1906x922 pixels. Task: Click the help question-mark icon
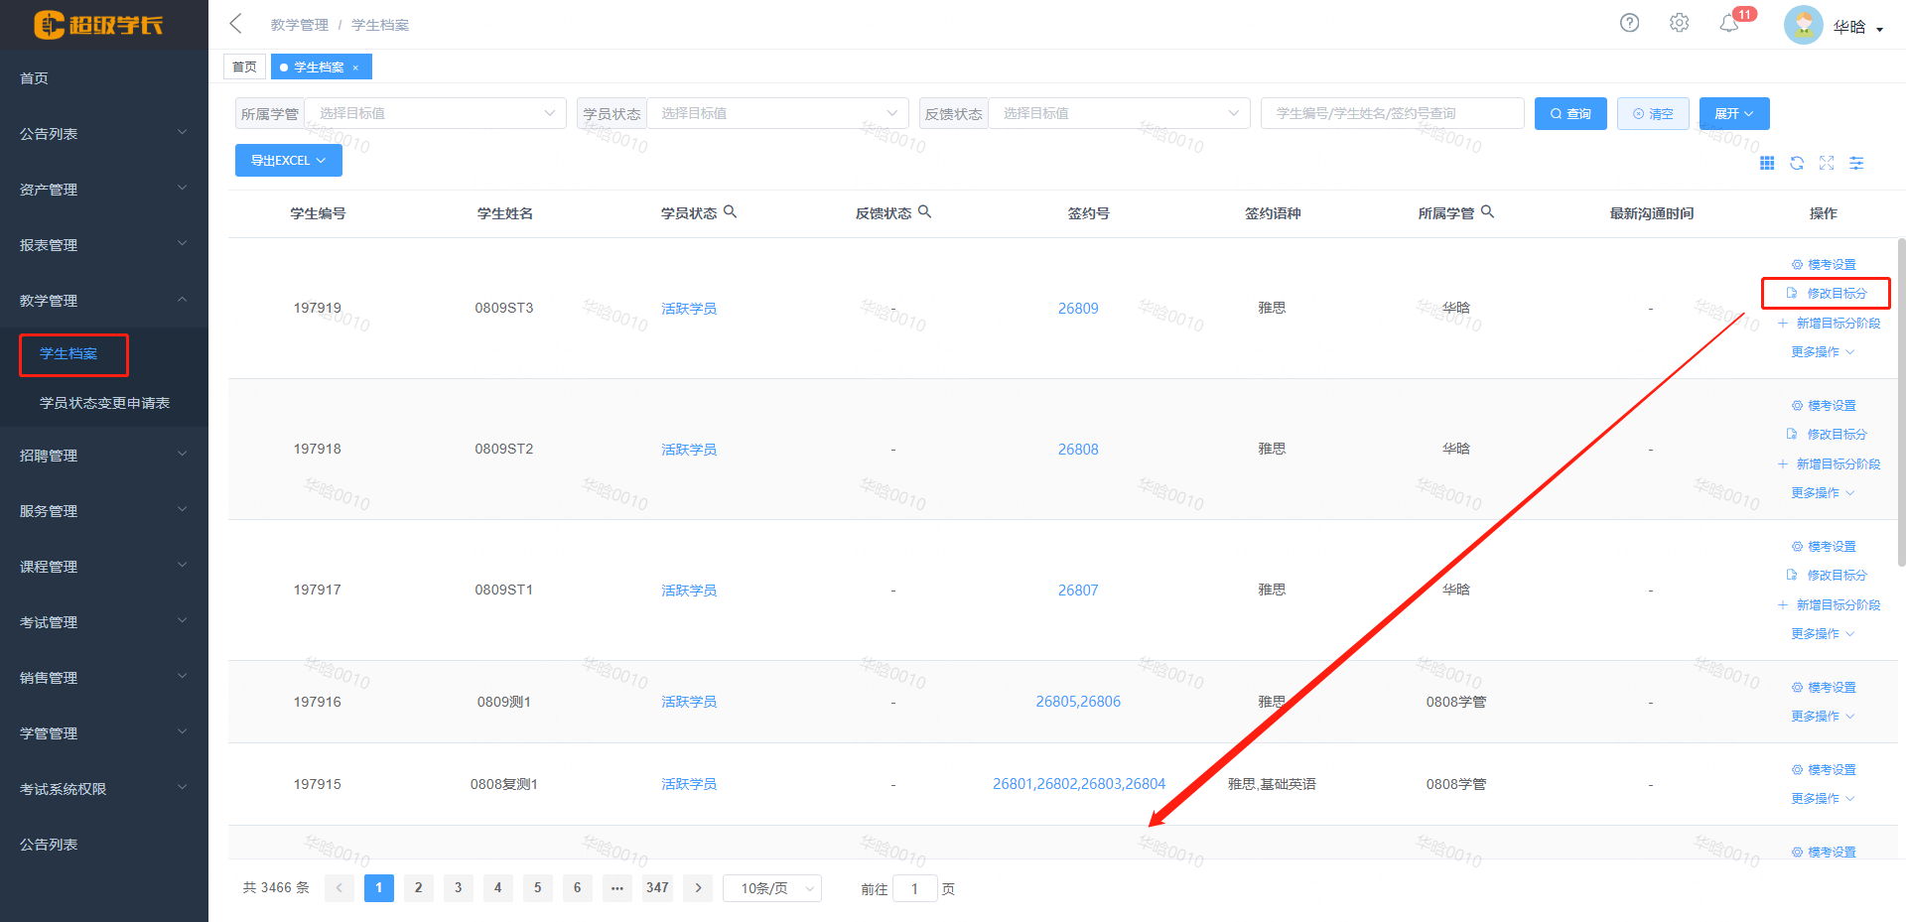coord(1629,22)
